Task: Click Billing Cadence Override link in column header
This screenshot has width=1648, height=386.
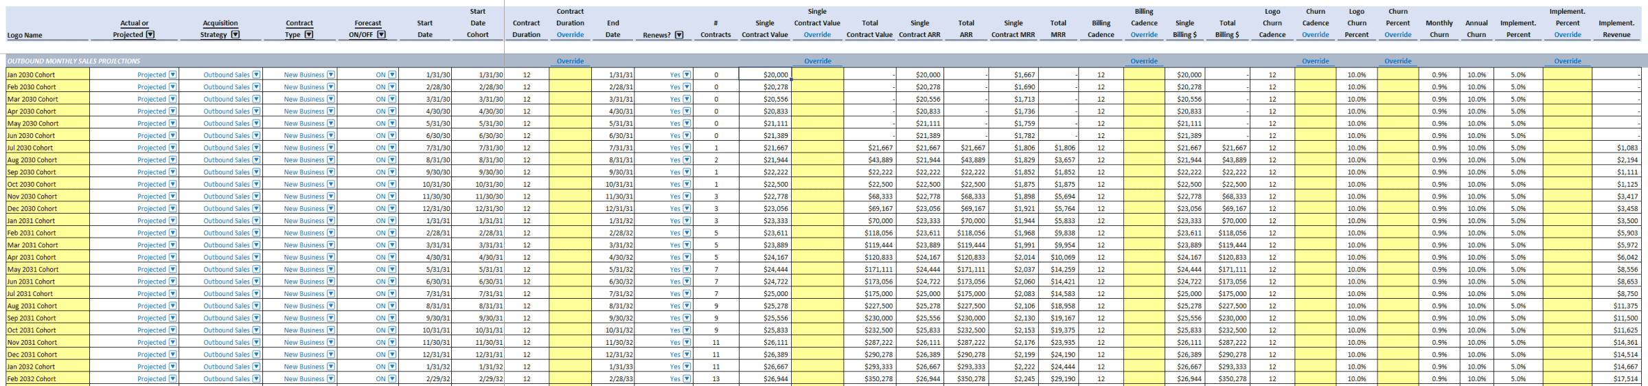Action: pos(1144,35)
